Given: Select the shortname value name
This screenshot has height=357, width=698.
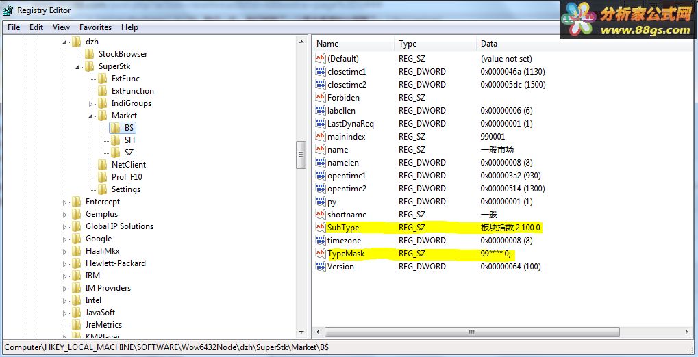Looking at the screenshot, I should pyautogui.click(x=347, y=214).
